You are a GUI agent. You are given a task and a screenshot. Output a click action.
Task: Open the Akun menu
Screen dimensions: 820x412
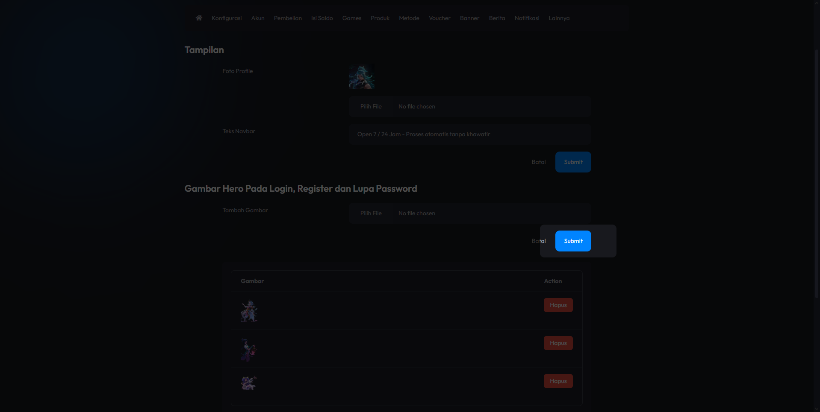click(x=258, y=18)
